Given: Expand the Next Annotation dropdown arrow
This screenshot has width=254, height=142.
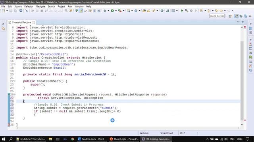Looking at the screenshot, I should (205, 11).
